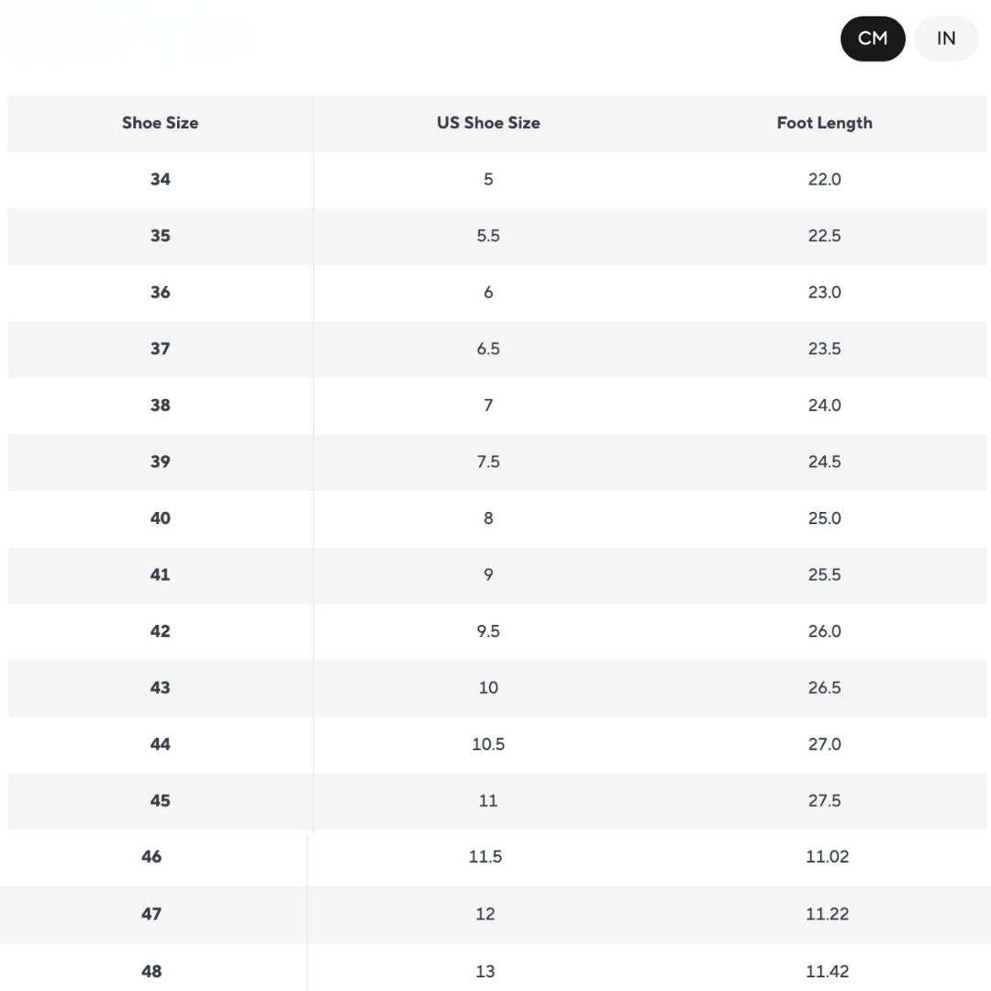Screen dimensions: 991x991
Task: Click foot length 27.5 value
Action: click(824, 801)
